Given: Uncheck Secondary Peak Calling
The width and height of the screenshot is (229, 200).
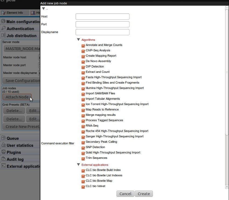Looking at the screenshot, I should [x=83, y=143].
